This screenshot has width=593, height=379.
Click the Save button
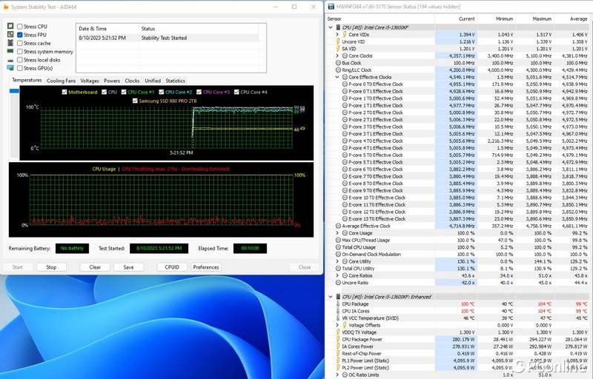pyautogui.click(x=128, y=267)
